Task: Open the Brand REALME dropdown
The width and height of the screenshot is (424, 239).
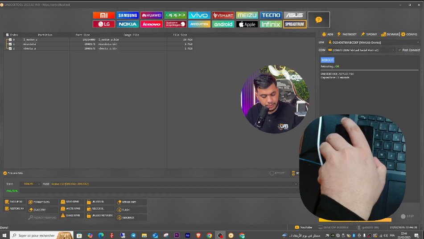Action: 30,184
